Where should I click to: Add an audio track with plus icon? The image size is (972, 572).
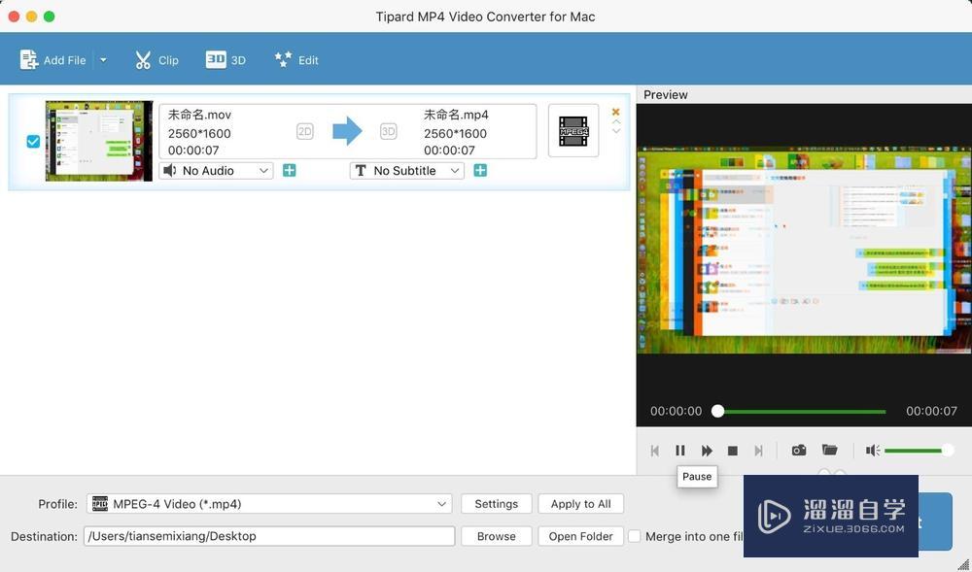click(290, 170)
